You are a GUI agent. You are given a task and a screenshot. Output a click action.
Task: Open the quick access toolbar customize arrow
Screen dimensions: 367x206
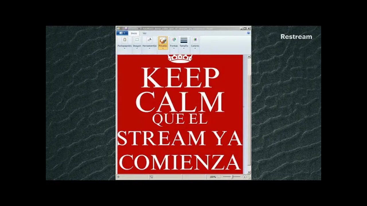click(139, 29)
